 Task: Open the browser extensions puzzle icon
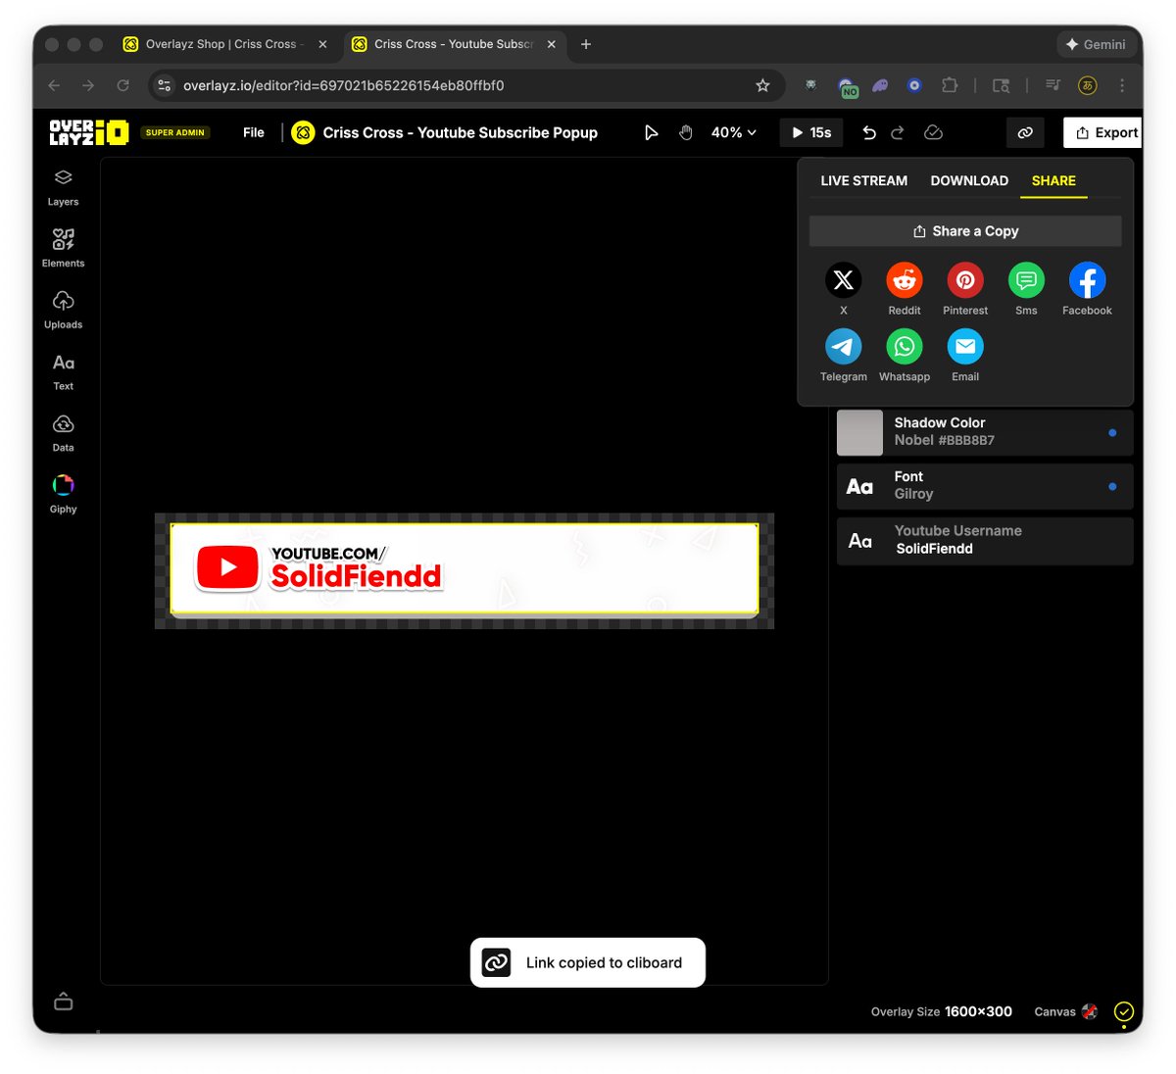click(x=949, y=85)
